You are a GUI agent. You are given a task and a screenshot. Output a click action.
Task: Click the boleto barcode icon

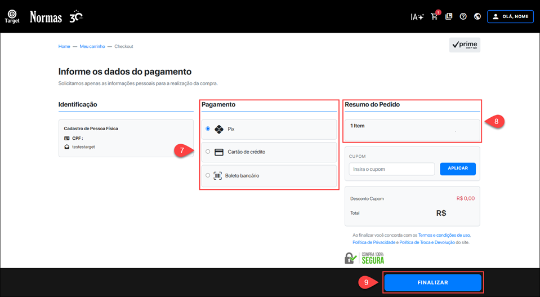pos(218,176)
